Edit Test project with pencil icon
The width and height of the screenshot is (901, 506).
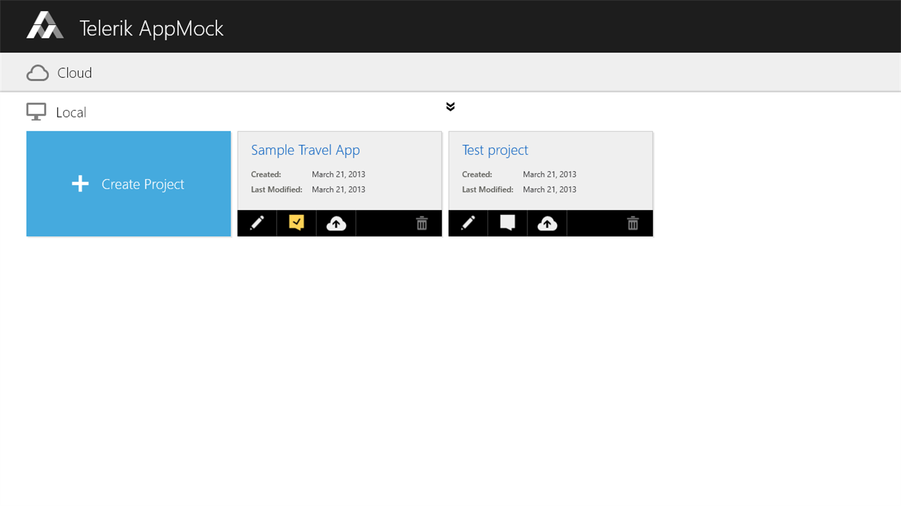468,223
